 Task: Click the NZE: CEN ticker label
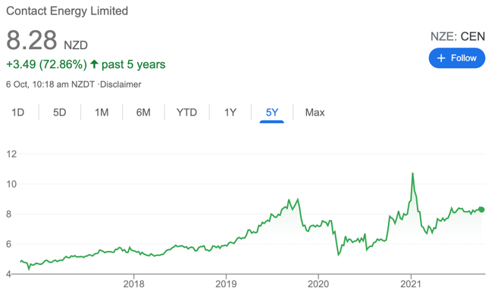[458, 36]
